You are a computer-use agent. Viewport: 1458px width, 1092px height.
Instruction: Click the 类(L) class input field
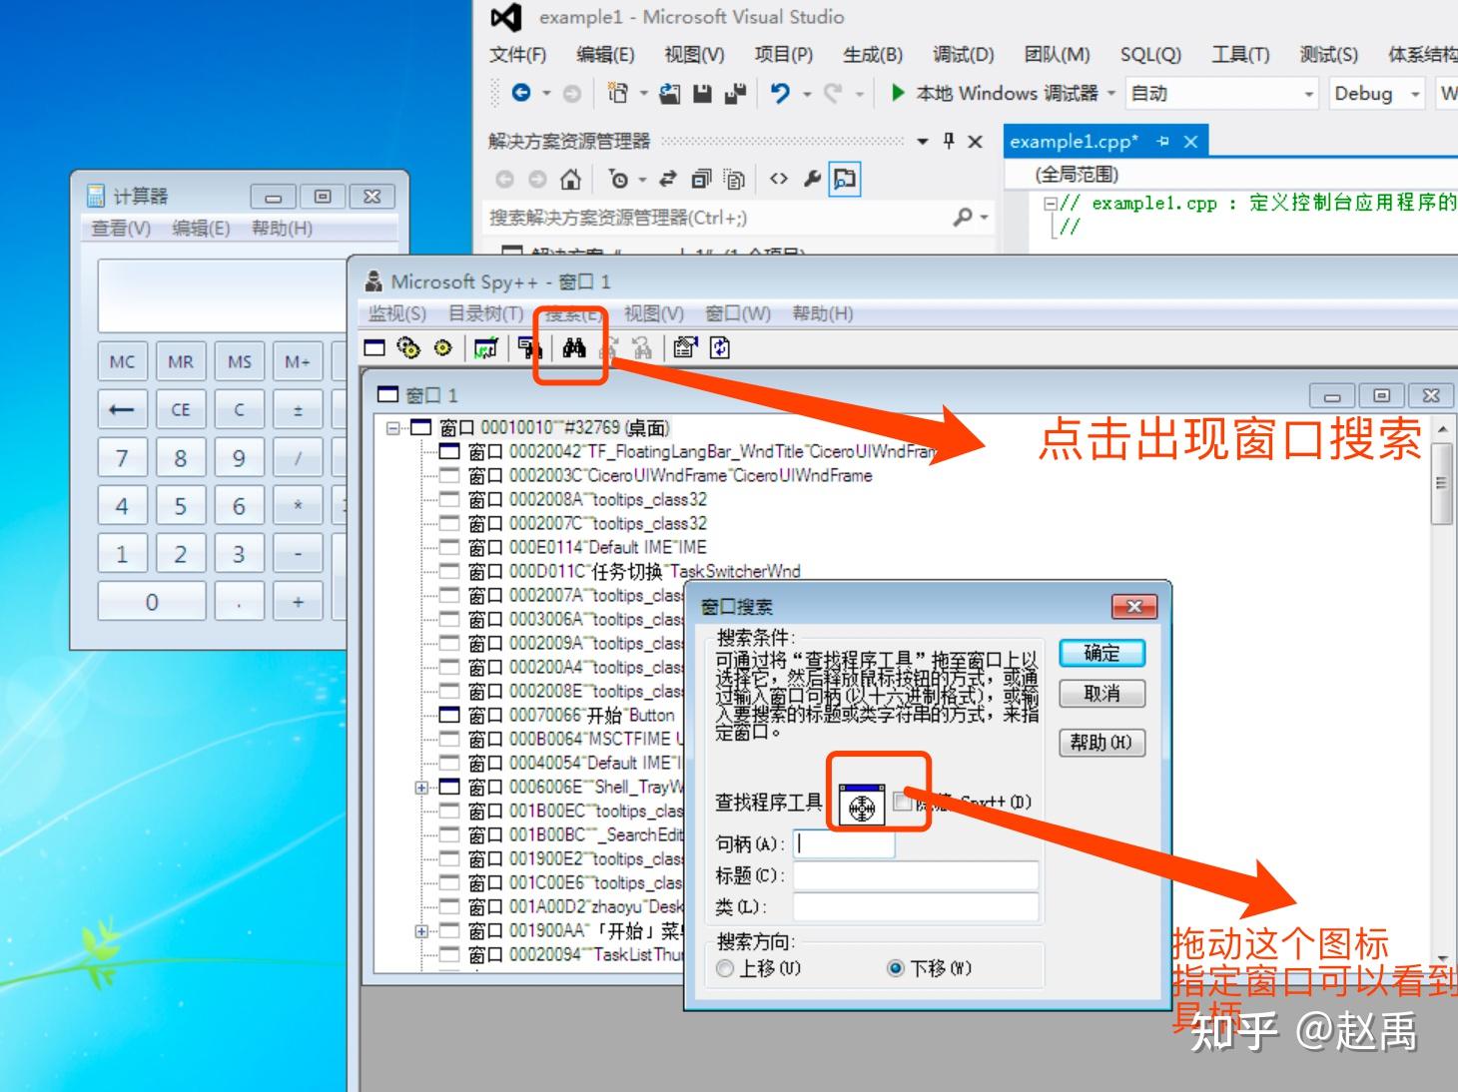click(x=916, y=906)
